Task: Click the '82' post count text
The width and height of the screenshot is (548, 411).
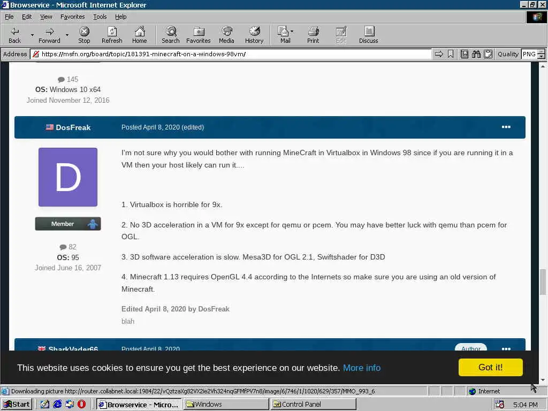Action: tap(72, 247)
